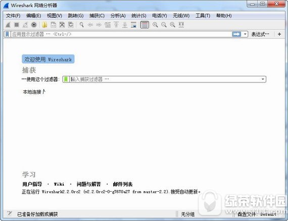Open the 无线(W) menu

click(181, 16)
